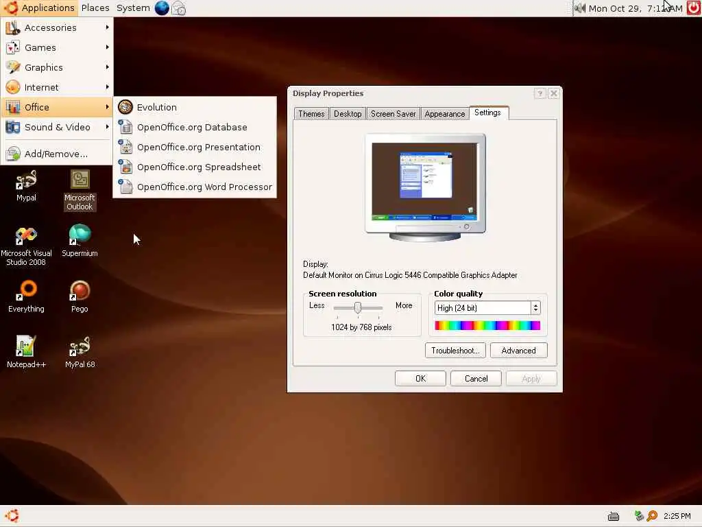702x527 pixels.
Task: Expand the Graphics submenu
Action: pyautogui.click(x=57, y=67)
